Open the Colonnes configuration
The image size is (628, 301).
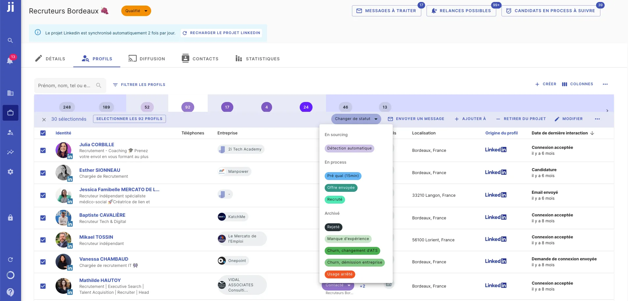tap(578, 84)
